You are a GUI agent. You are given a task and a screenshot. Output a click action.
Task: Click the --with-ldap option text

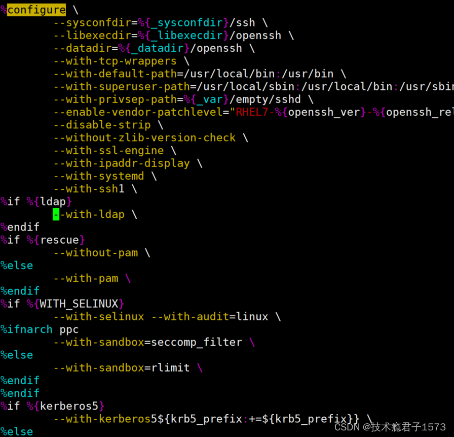[x=89, y=214]
